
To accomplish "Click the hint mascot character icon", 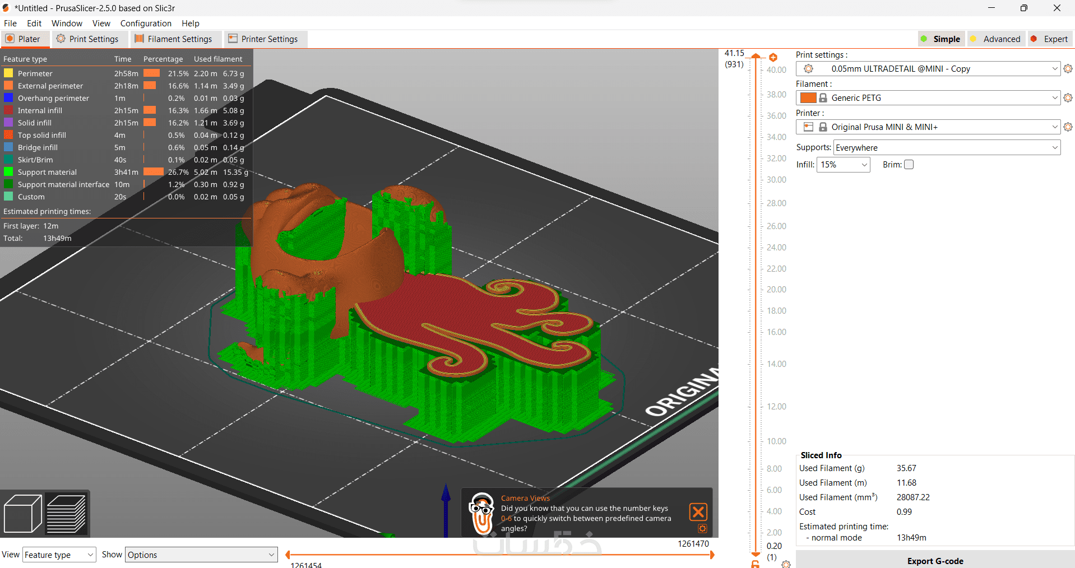I will [x=481, y=513].
